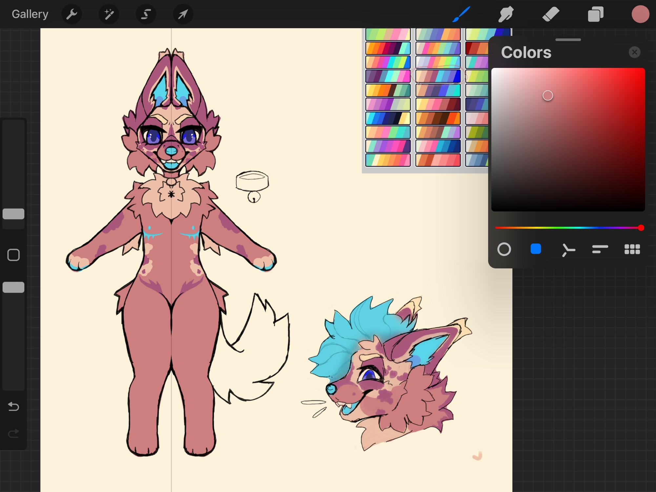Return to the Gallery
Viewport: 656px width, 492px height.
pyautogui.click(x=30, y=14)
